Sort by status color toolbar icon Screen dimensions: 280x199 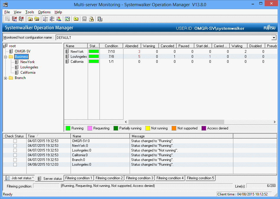point(59,19)
